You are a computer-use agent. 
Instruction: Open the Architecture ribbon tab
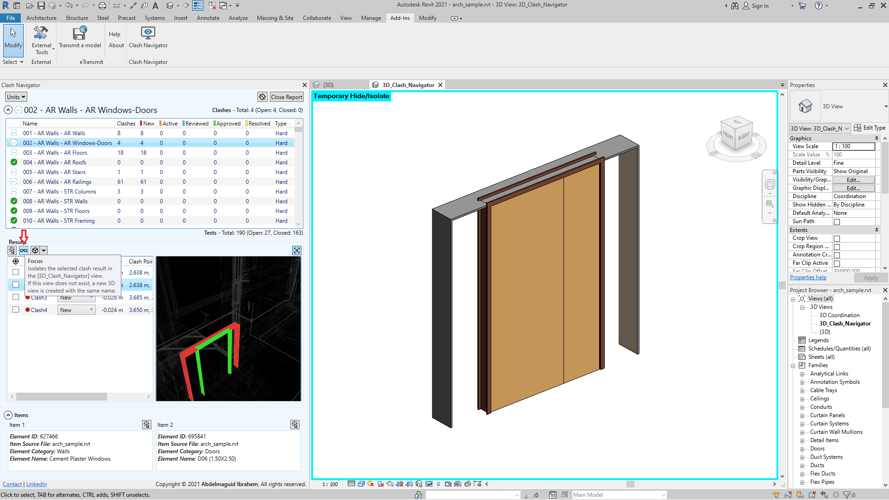click(41, 18)
